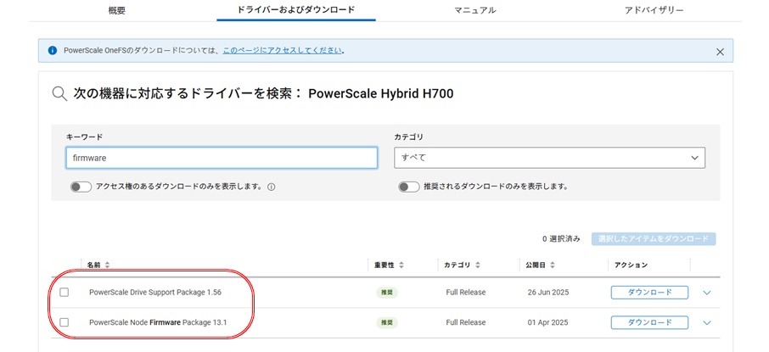
Task: Click the info icon next to the access-rights toggle
Action: (x=272, y=187)
